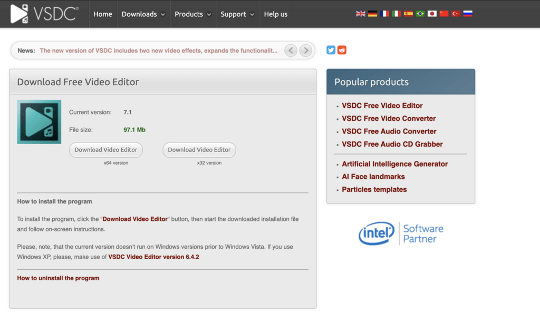Click the "x32 version" caption
This screenshot has height=316, width=540.
[x=209, y=163]
